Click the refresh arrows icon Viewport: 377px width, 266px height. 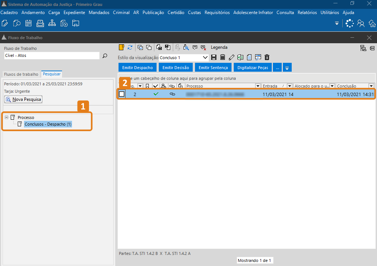[130, 47]
